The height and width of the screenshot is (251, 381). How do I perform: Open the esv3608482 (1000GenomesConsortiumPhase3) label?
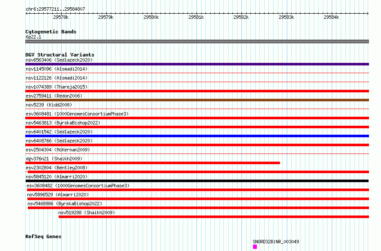78,186
